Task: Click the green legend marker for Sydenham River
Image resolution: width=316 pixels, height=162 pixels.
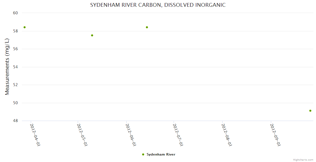Action: click(x=143, y=154)
